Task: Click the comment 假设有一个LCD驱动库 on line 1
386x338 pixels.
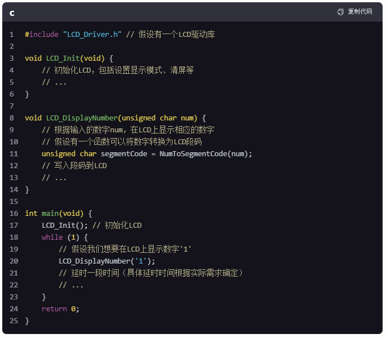Action: [x=171, y=34]
